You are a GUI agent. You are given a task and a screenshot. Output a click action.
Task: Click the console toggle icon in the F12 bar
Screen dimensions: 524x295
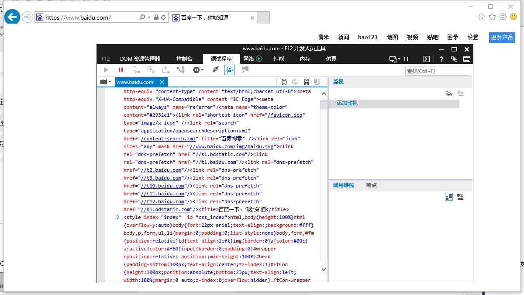(427, 59)
